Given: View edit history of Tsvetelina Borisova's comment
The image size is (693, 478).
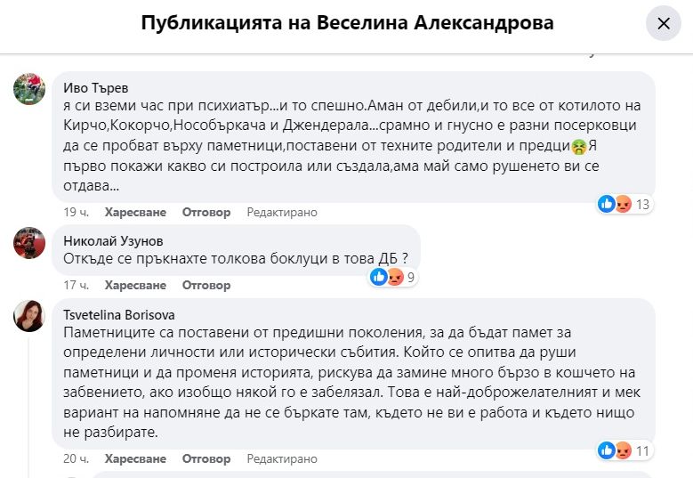Looking at the screenshot, I should click(282, 458).
